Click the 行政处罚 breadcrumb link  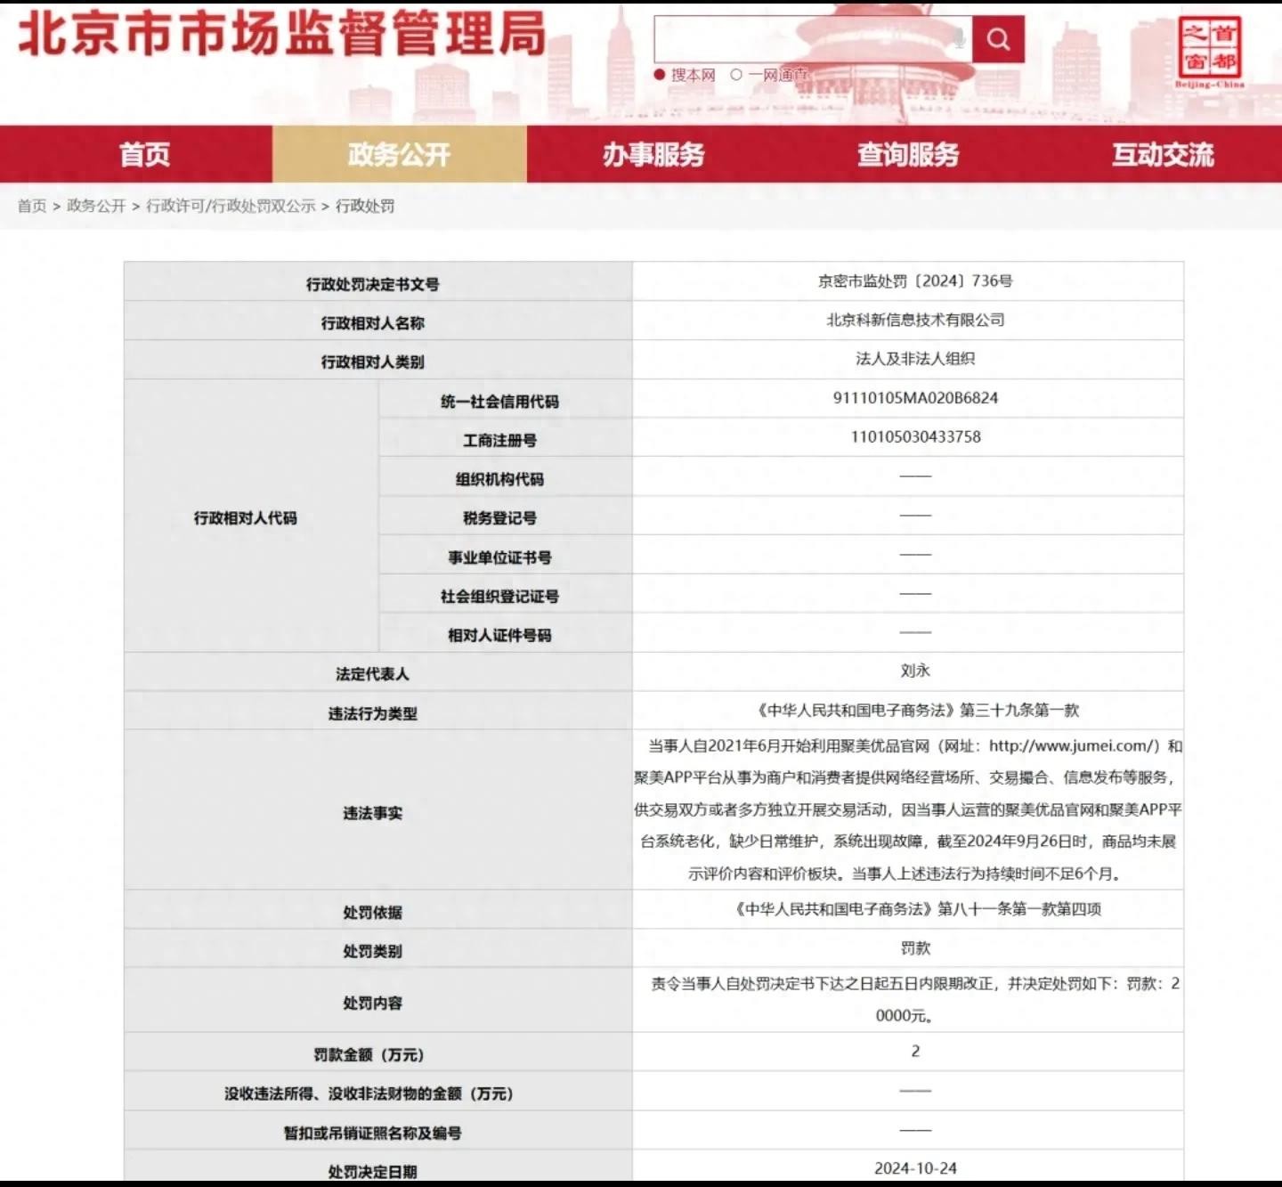(x=365, y=206)
